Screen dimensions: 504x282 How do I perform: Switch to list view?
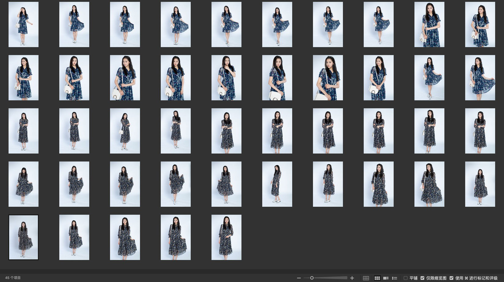tap(395, 278)
